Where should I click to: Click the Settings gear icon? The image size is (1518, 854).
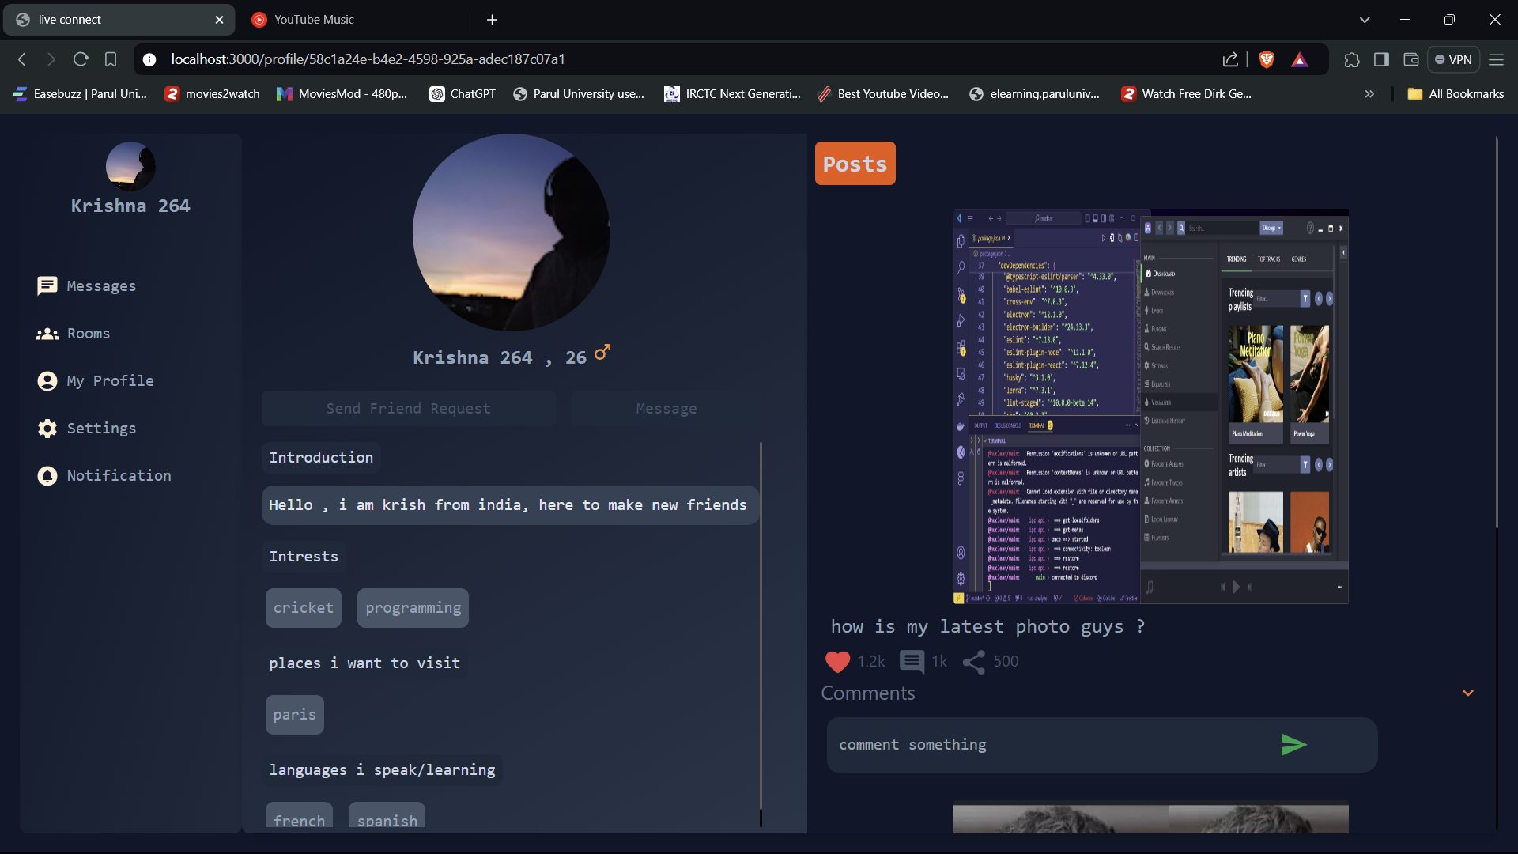[47, 429]
